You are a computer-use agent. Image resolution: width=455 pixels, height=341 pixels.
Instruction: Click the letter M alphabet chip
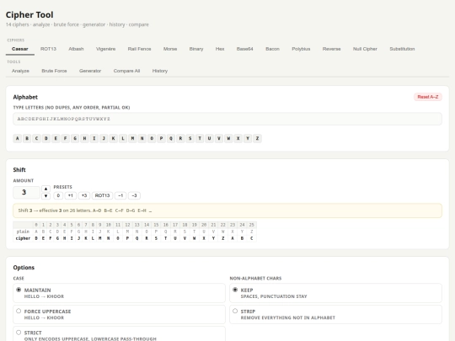coord(132,138)
